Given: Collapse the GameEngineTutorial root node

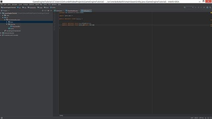Looking at the screenshot, I should coord(1,13).
